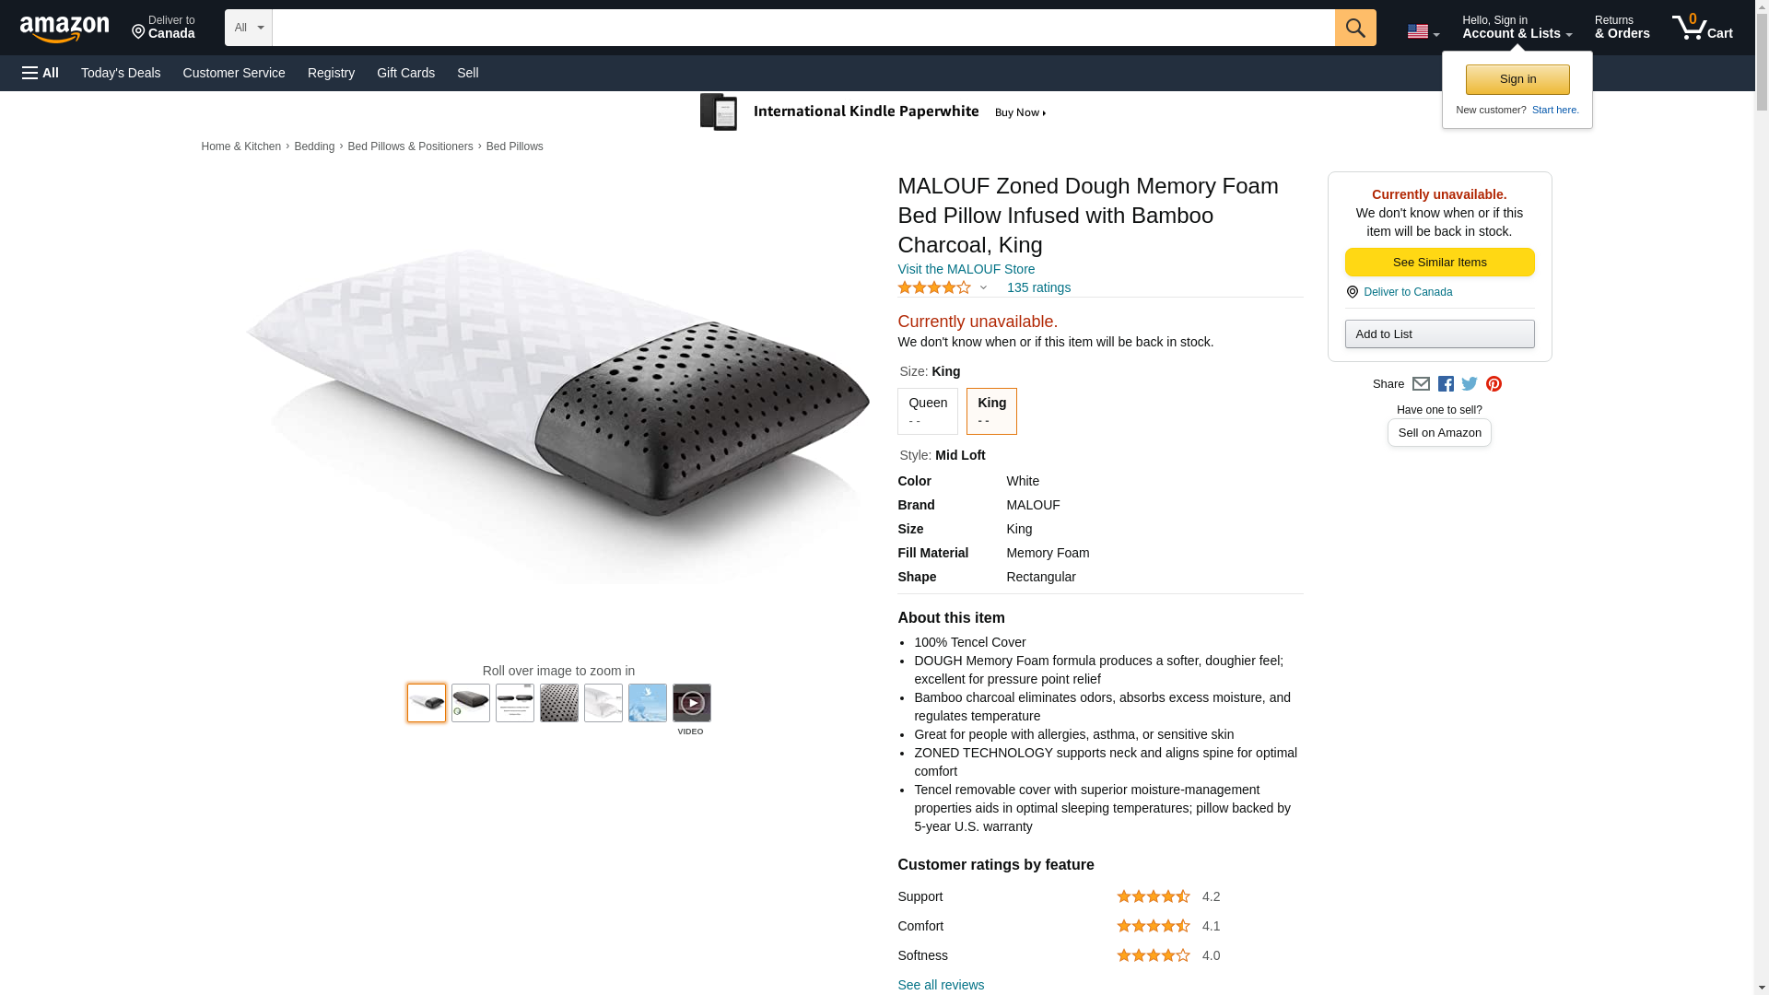Share the product on Pinterest

[1494, 384]
